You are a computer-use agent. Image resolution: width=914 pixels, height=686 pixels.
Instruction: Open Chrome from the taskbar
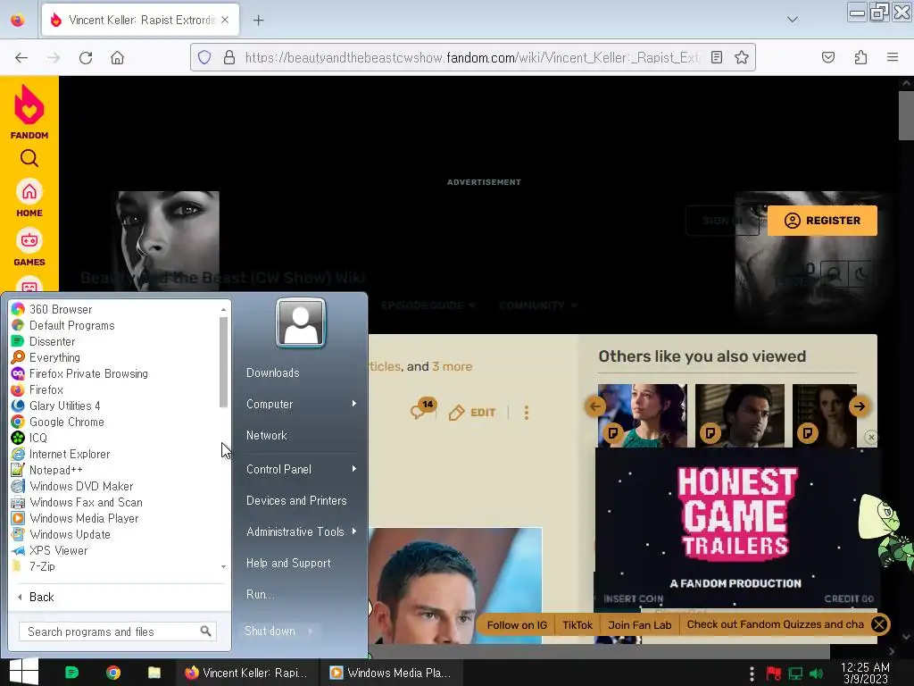(113, 673)
